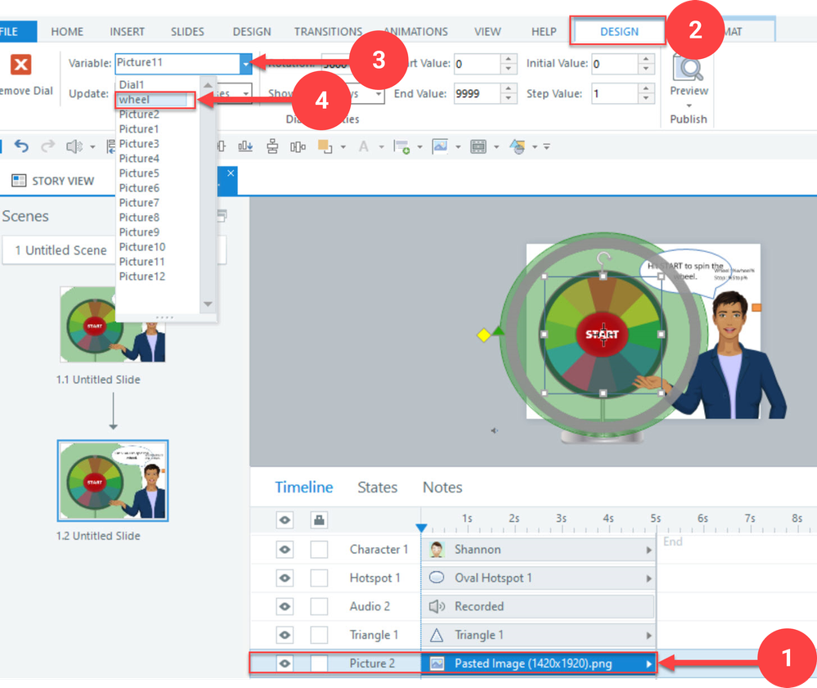The image size is (817, 688).
Task: Click the speaker audio icon in quick toolbar
Action: 74,146
